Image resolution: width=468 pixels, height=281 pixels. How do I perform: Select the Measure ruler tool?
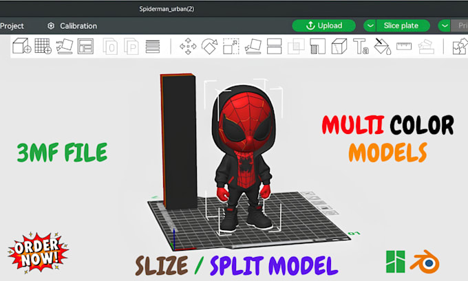coord(404,46)
